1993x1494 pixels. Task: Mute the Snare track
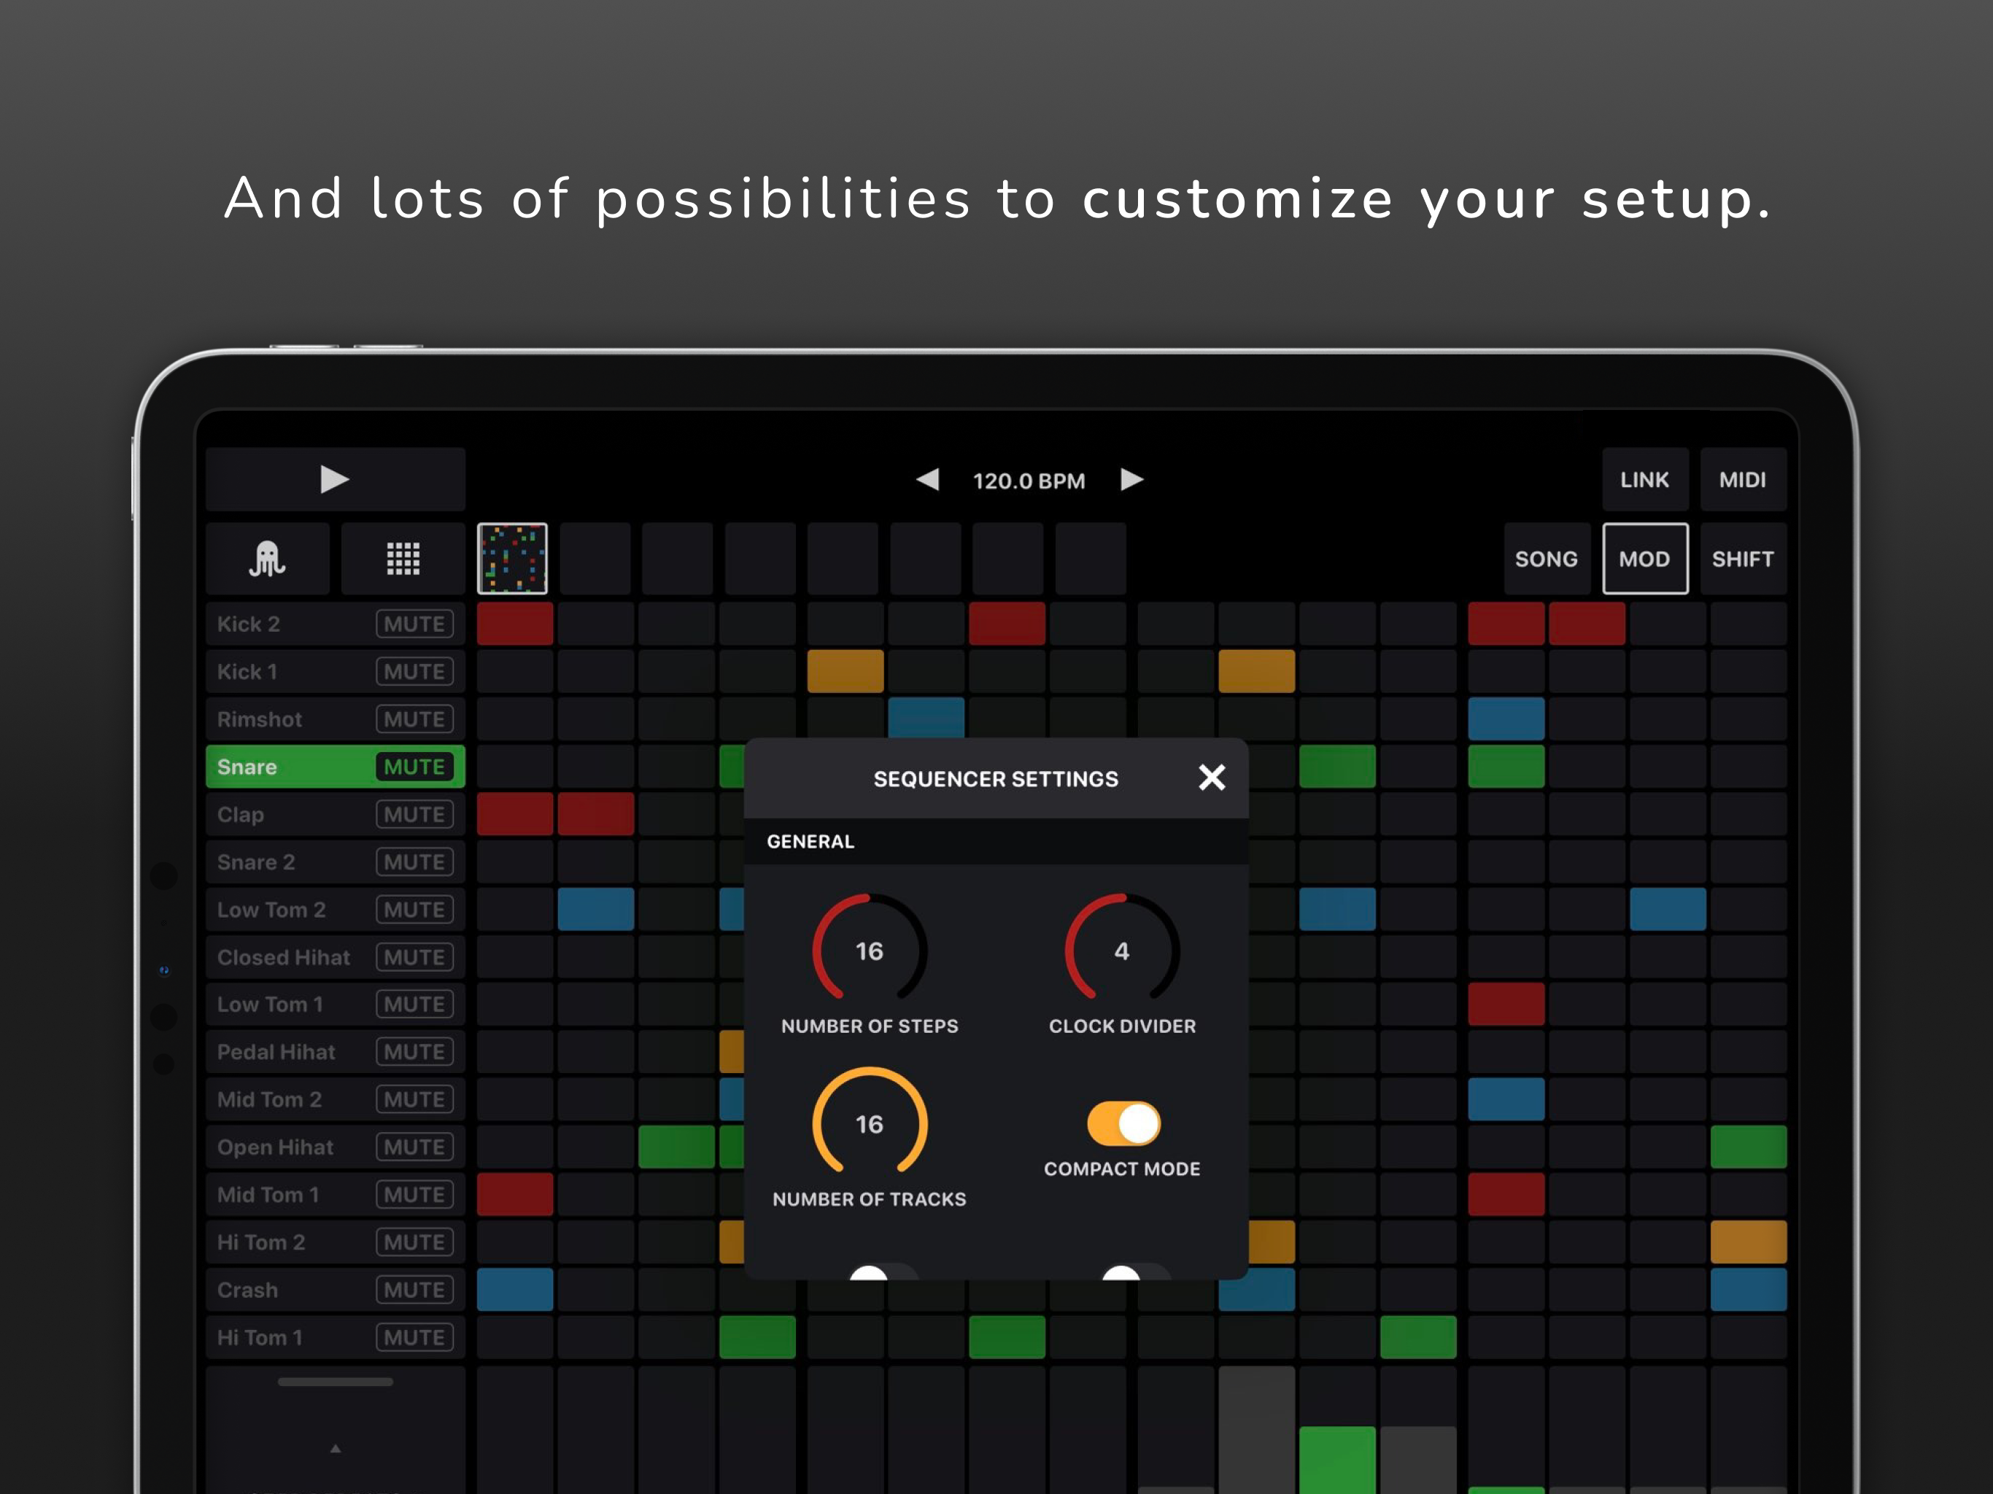click(414, 767)
